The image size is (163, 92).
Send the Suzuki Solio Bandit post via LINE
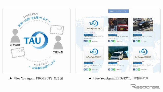pos(90,41)
